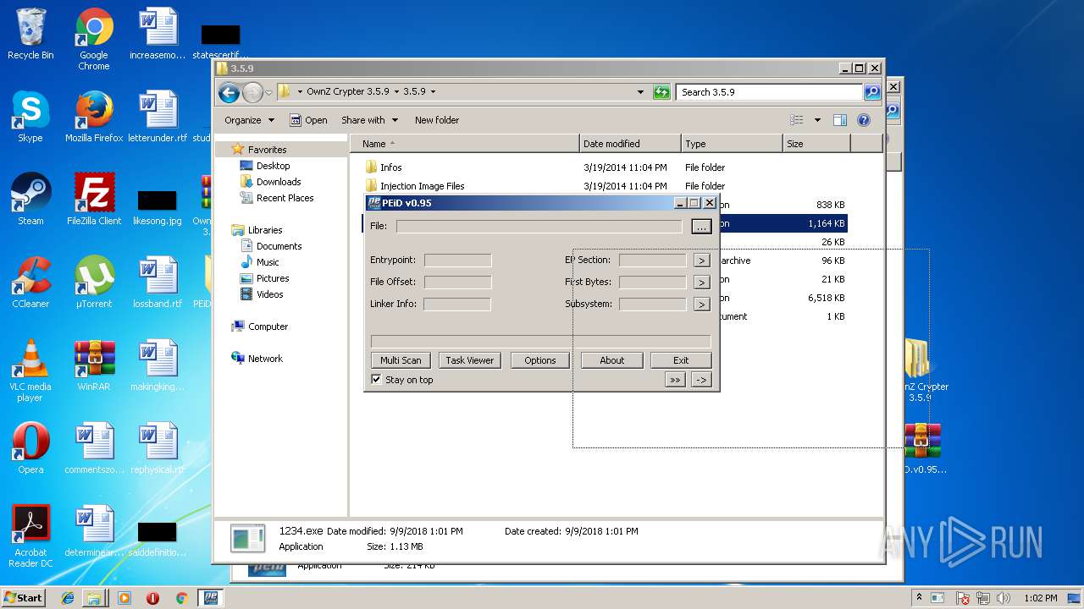Launch Google Chrome from desktop
The width and height of the screenshot is (1084, 609).
click(94, 39)
